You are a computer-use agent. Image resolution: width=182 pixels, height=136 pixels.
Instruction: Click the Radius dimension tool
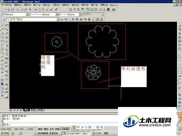click(7, 42)
